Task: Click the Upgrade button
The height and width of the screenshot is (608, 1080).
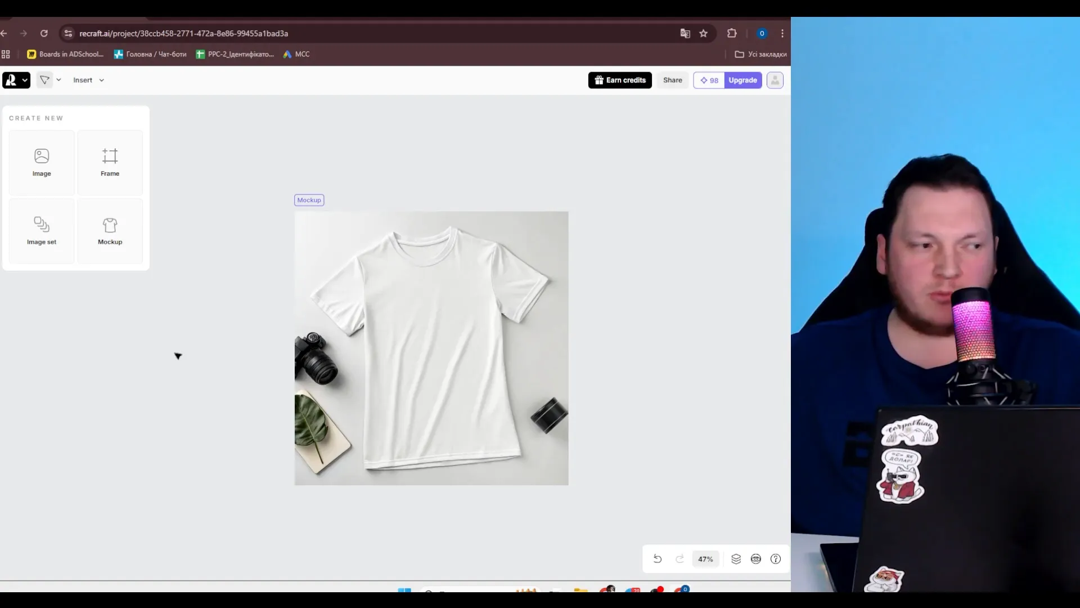Action: coord(742,80)
